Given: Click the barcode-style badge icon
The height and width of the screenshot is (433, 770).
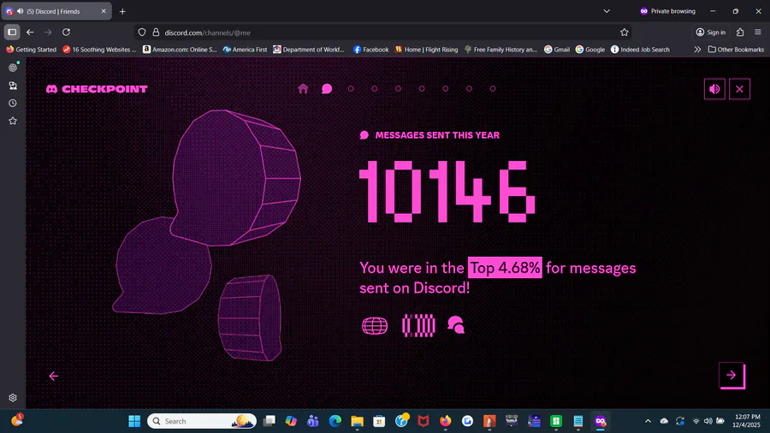Looking at the screenshot, I should tap(418, 325).
